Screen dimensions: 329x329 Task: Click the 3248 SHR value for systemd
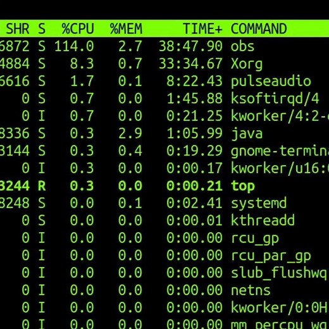[x=15, y=203]
